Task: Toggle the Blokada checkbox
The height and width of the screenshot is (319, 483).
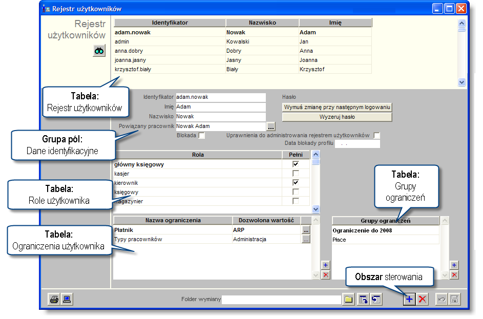Action: [x=201, y=136]
